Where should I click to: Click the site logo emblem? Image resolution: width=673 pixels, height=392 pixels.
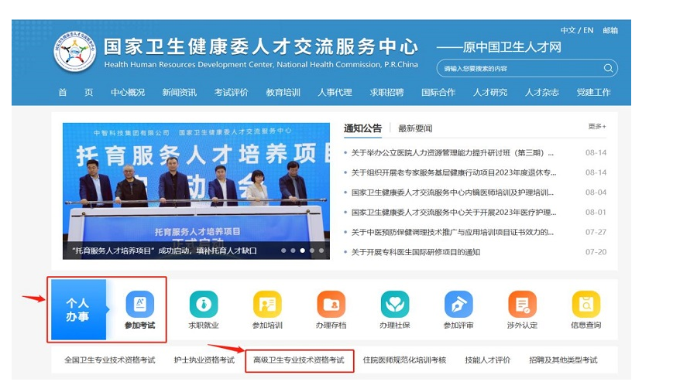[x=75, y=51]
